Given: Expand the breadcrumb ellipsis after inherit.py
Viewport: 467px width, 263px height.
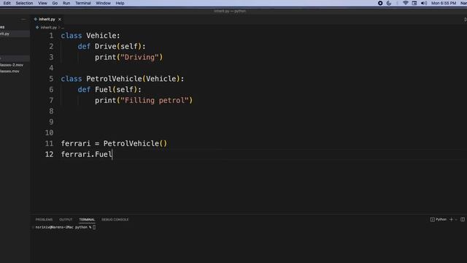Looking at the screenshot, I should (63, 28).
